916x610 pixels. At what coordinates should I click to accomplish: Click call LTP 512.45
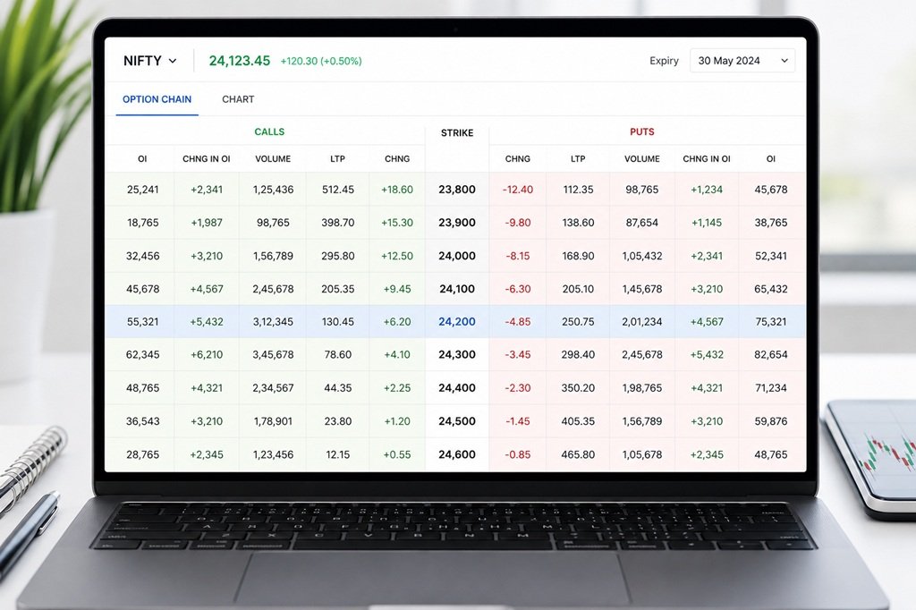click(x=337, y=190)
